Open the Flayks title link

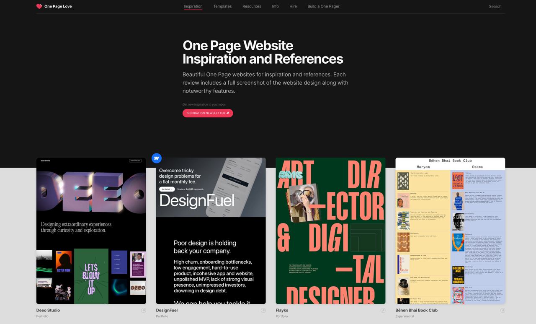pyautogui.click(x=282, y=310)
